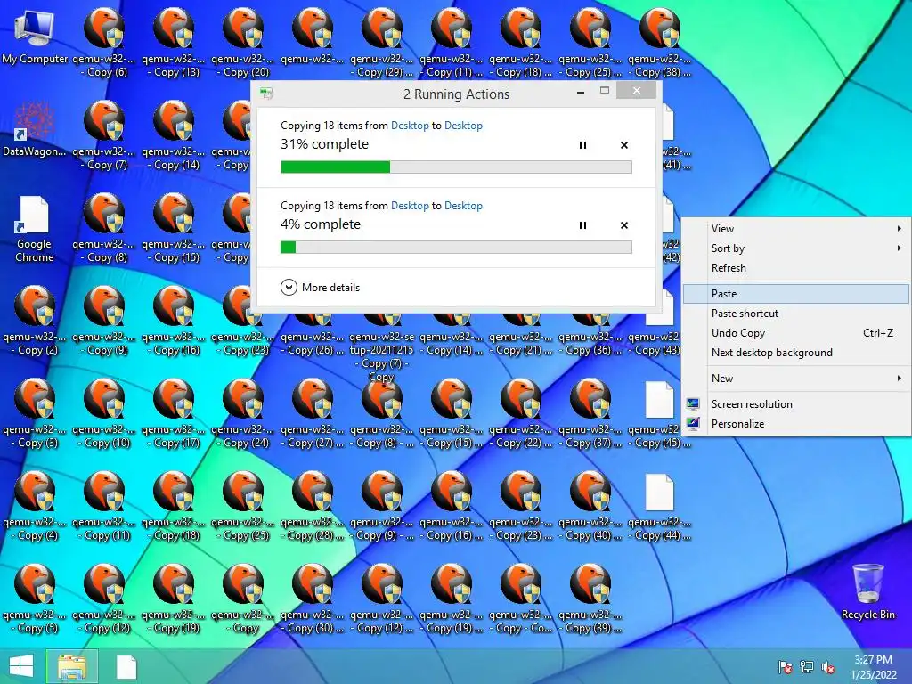Select the qemu-w32 Copy (45) blank file icon
This screenshot has height=684, width=912.
(660, 414)
